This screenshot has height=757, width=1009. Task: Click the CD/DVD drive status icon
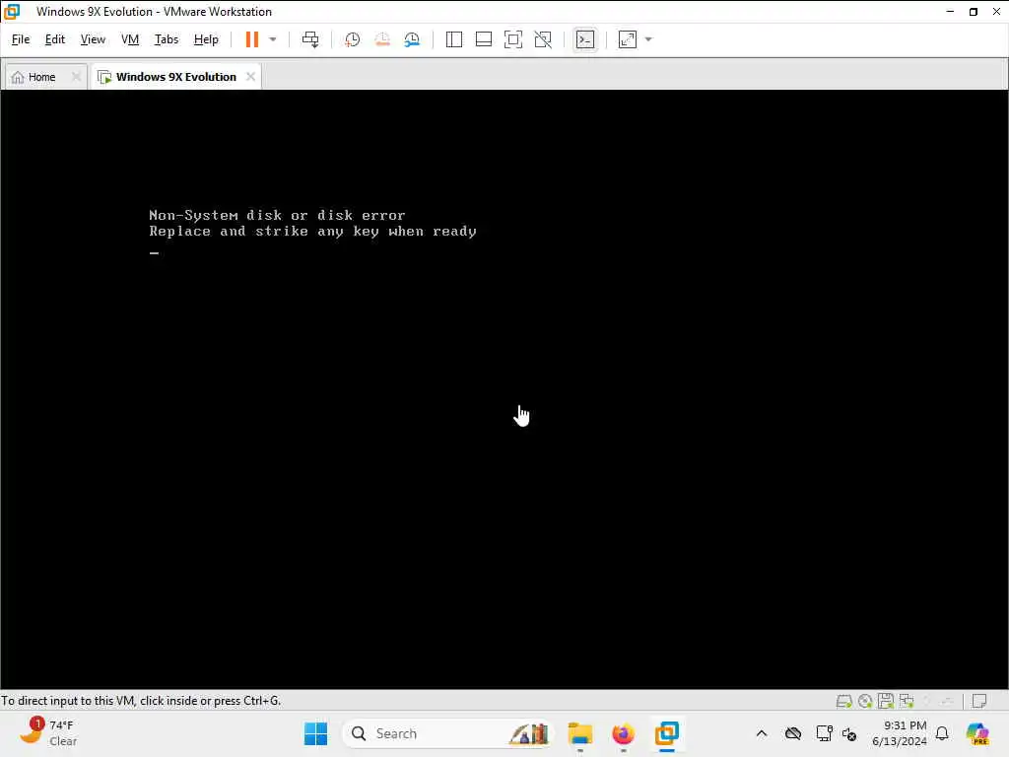865,701
